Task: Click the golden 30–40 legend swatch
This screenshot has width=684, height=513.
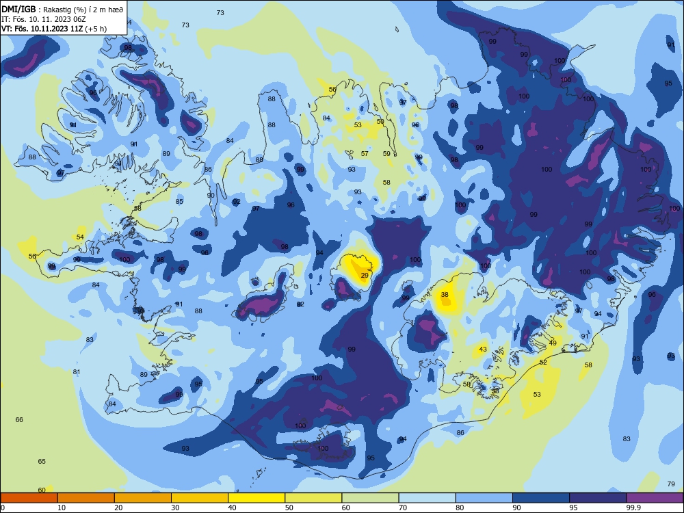Action: click(x=200, y=498)
